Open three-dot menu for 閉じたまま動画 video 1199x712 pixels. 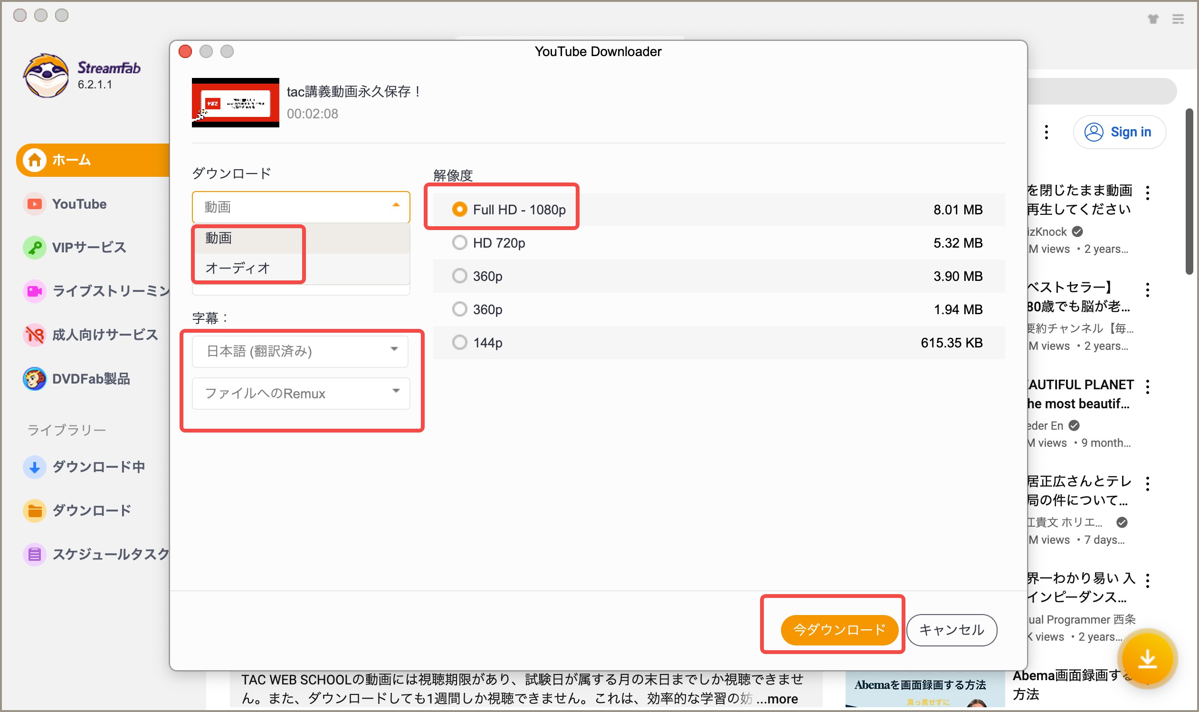pyautogui.click(x=1147, y=193)
